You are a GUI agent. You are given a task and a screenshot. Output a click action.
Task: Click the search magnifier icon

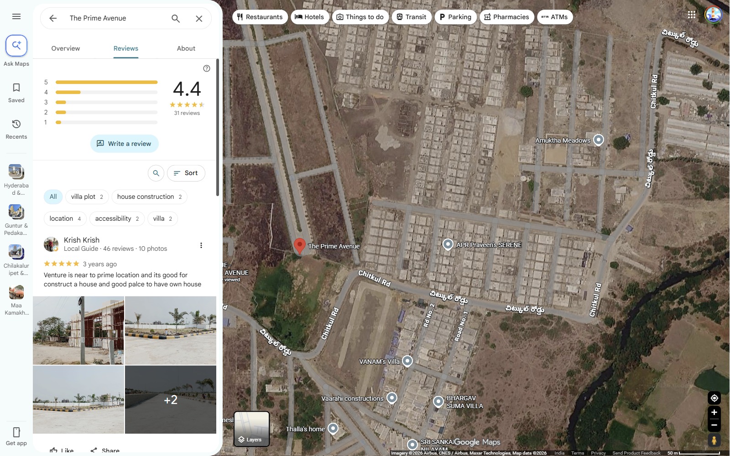click(x=176, y=18)
